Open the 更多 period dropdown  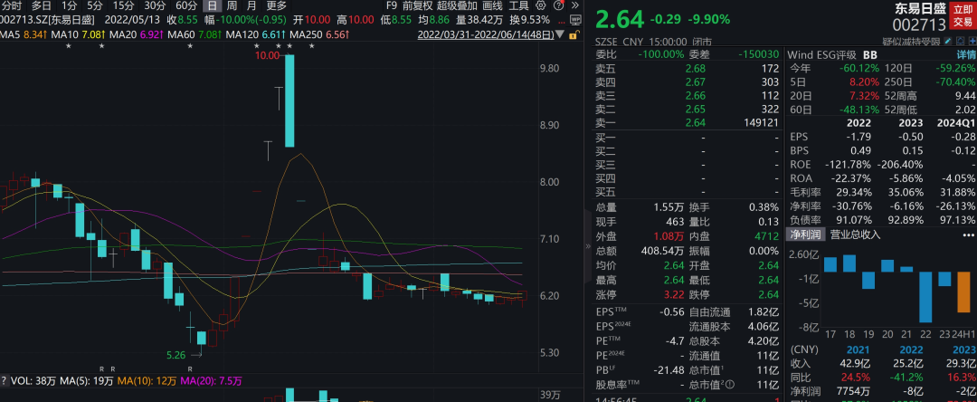[x=276, y=5]
